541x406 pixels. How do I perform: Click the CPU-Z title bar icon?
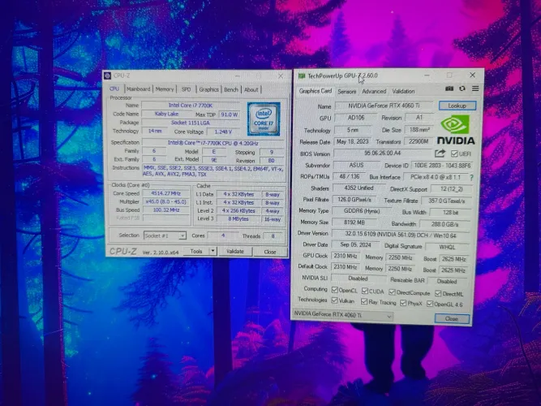coord(108,76)
